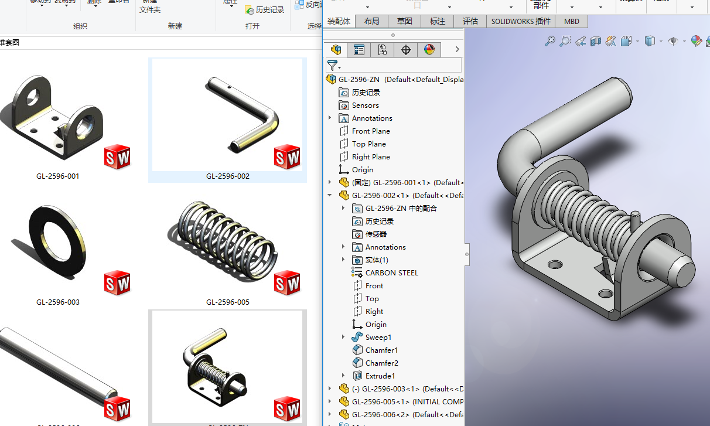Switch to the 标注 tab
The height and width of the screenshot is (426, 710).
pos(438,21)
